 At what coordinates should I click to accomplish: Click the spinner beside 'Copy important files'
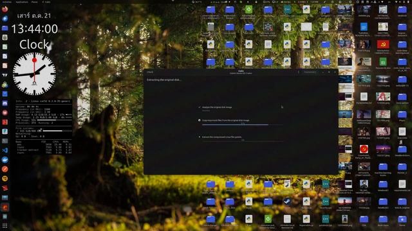(200, 120)
